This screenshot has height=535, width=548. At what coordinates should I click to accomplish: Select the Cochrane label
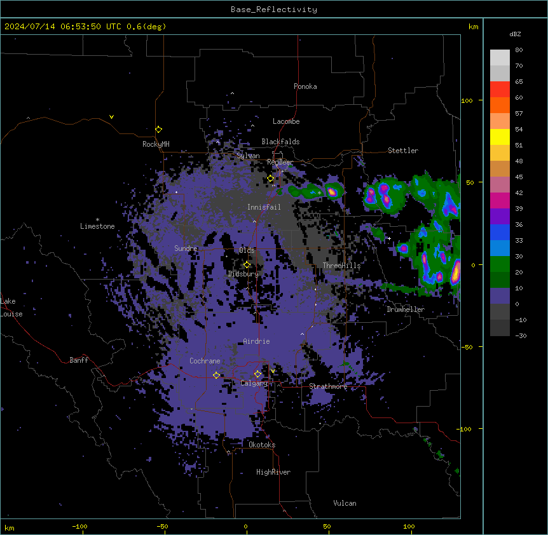pyautogui.click(x=205, y=361)
